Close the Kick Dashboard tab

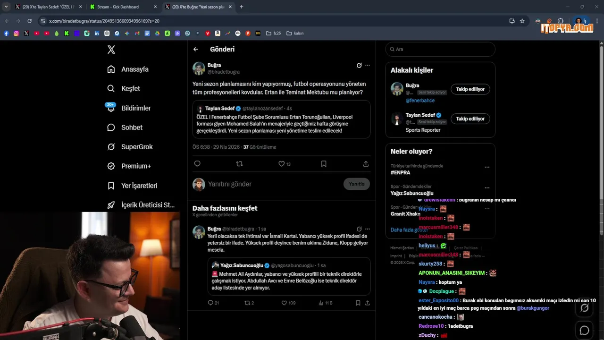click(x=155, y=7)
